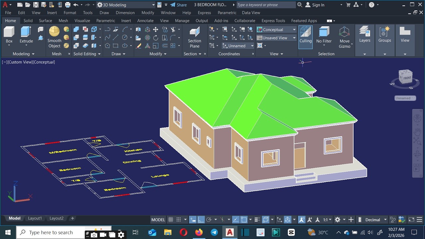Open the Express menu
Viewport: 425px width, 239px height.
click(x=204, y=13)
